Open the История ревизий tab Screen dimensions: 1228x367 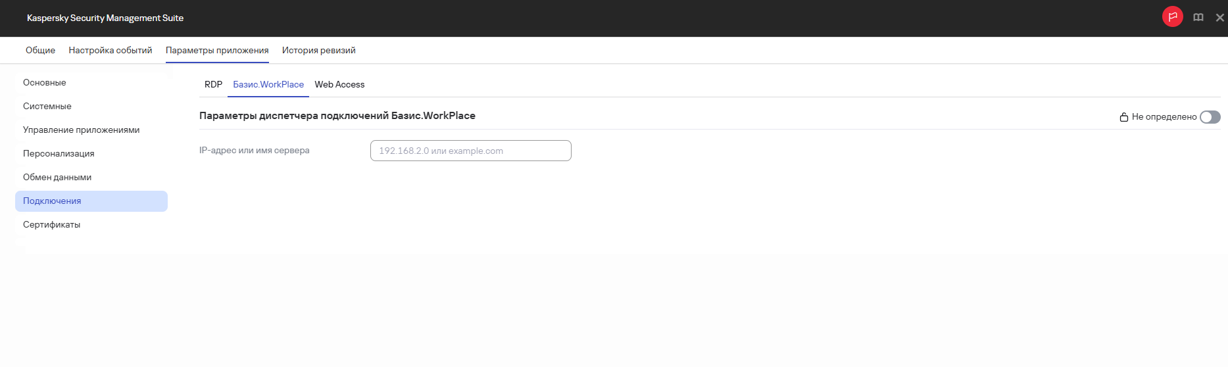[319, 50]
